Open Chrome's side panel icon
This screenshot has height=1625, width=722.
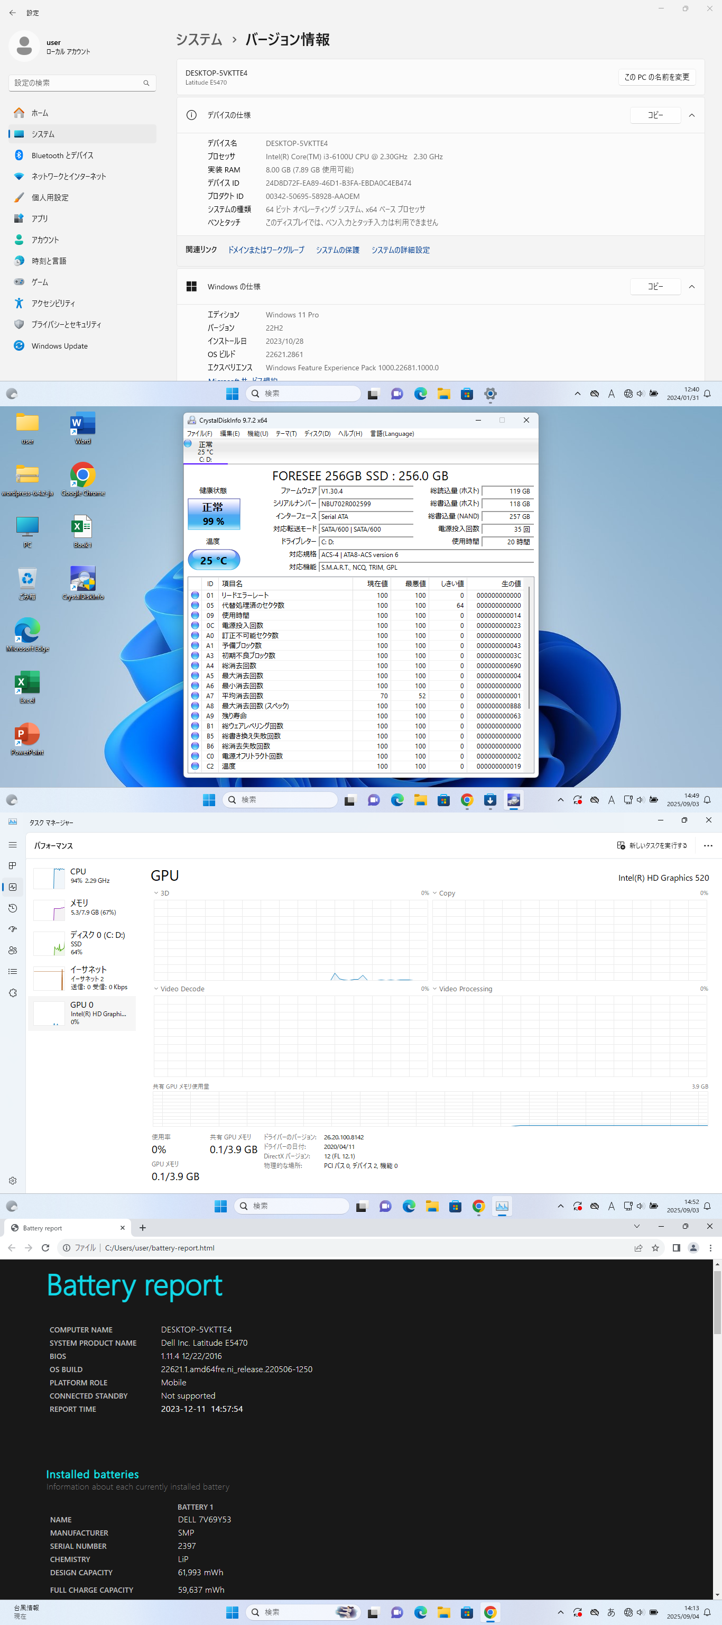[x=676, y=1248]
